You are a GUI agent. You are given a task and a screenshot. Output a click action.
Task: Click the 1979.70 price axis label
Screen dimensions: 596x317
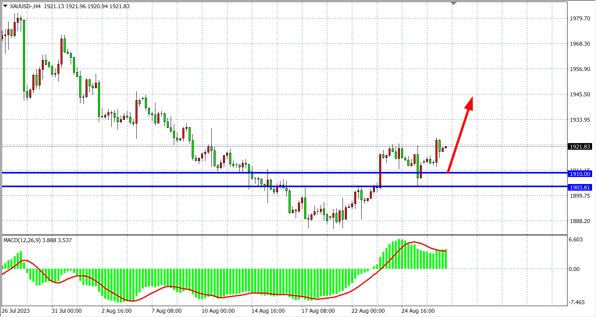click(x=580, y=18)
